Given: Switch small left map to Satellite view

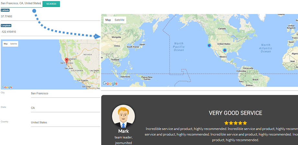Looking at the screenshot, I should coord(14,44).
